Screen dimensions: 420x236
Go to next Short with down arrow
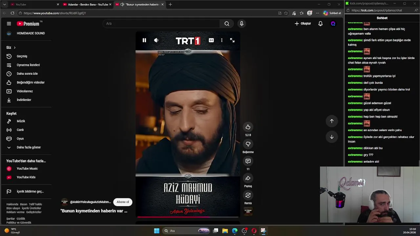click(332, 137)
